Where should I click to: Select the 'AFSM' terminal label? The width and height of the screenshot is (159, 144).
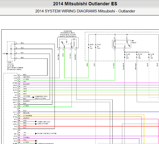pos(15,83)
